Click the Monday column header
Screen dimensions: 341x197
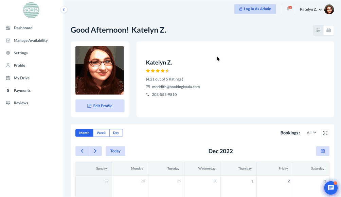pos(130,168)
